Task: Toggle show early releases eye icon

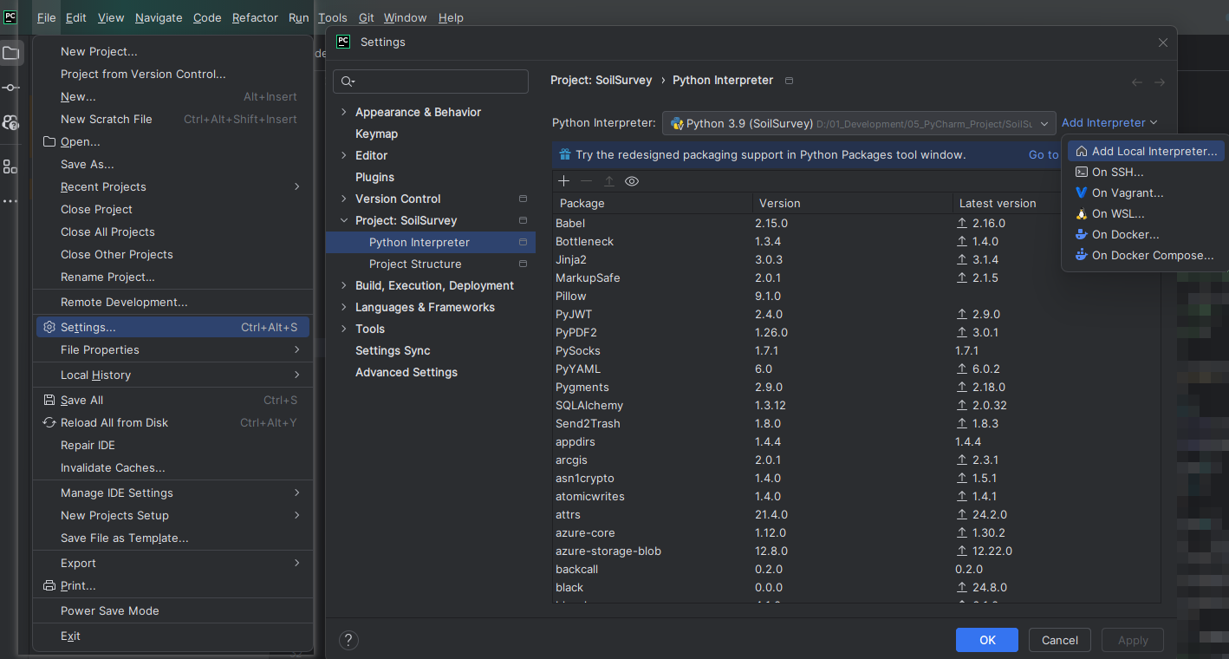Action: coord(632,180)
